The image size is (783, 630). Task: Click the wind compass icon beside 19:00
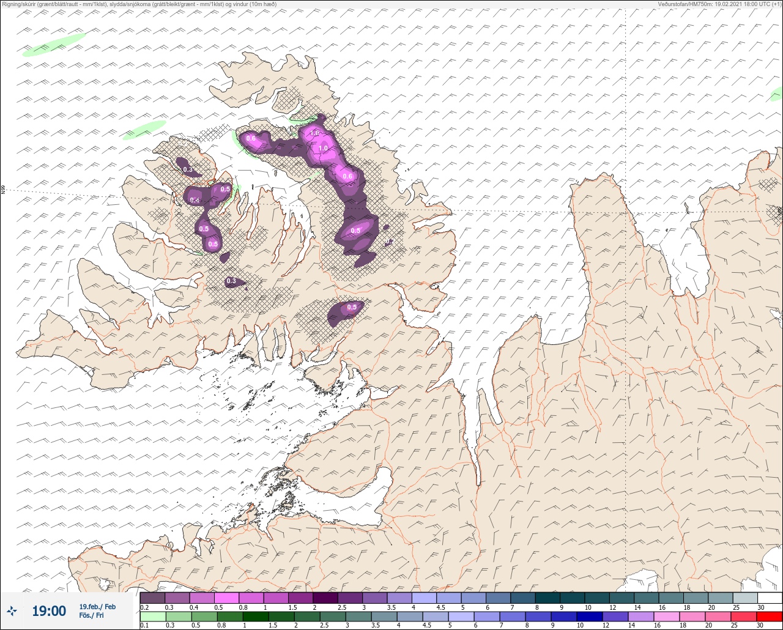coord(12,610)
